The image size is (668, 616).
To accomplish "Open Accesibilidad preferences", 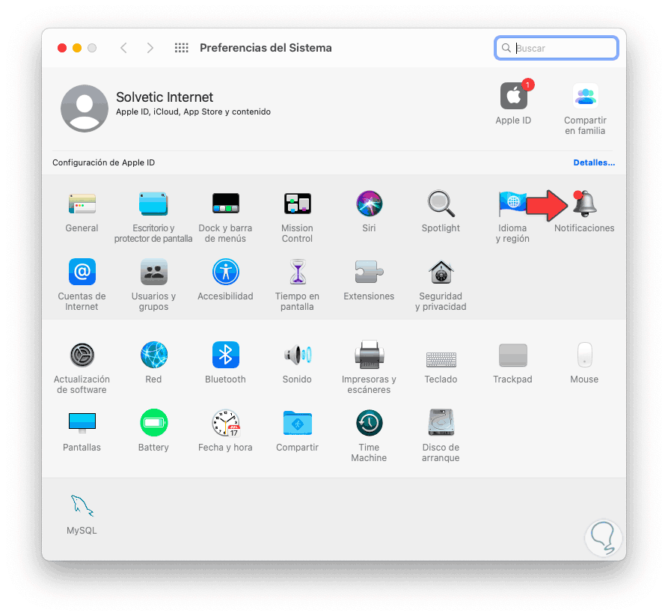I will (225, 272).
